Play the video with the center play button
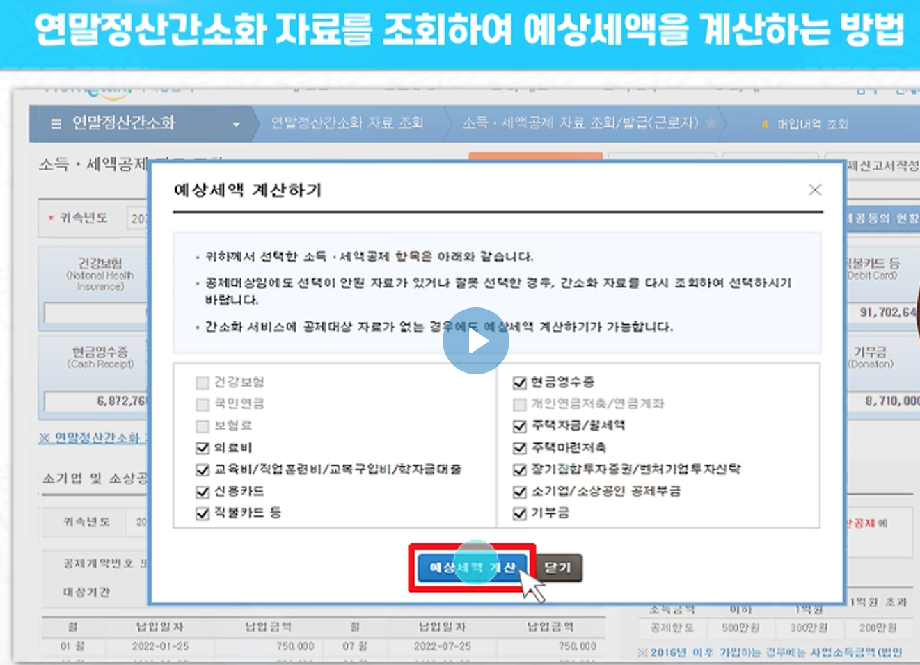Screen dimensions: 920x665 pos(476,341)
